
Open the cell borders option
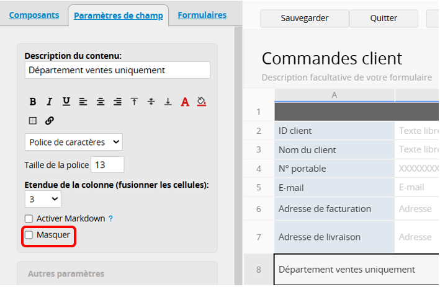[33, 120]
